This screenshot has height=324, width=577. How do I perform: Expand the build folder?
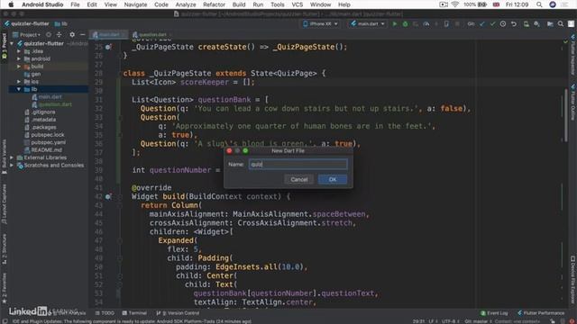19,67
